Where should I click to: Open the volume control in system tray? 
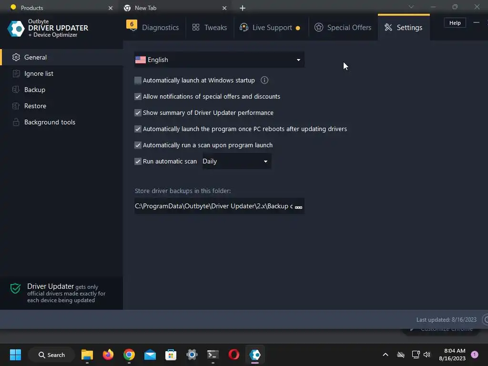[427, 355]
